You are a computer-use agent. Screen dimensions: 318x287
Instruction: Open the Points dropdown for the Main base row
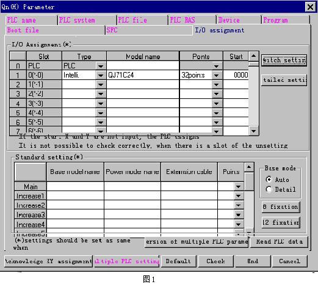pos(239,186)
